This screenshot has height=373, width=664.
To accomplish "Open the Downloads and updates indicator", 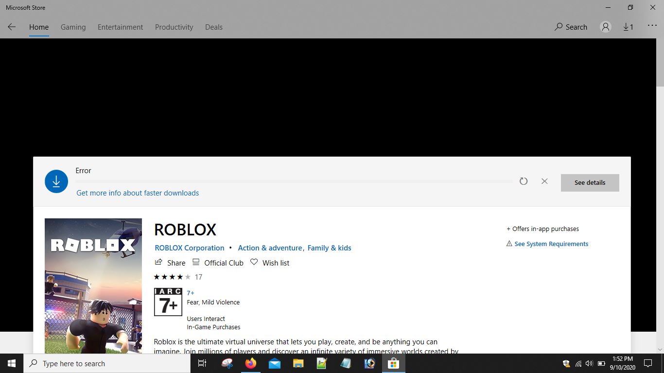I will [628, 27].
